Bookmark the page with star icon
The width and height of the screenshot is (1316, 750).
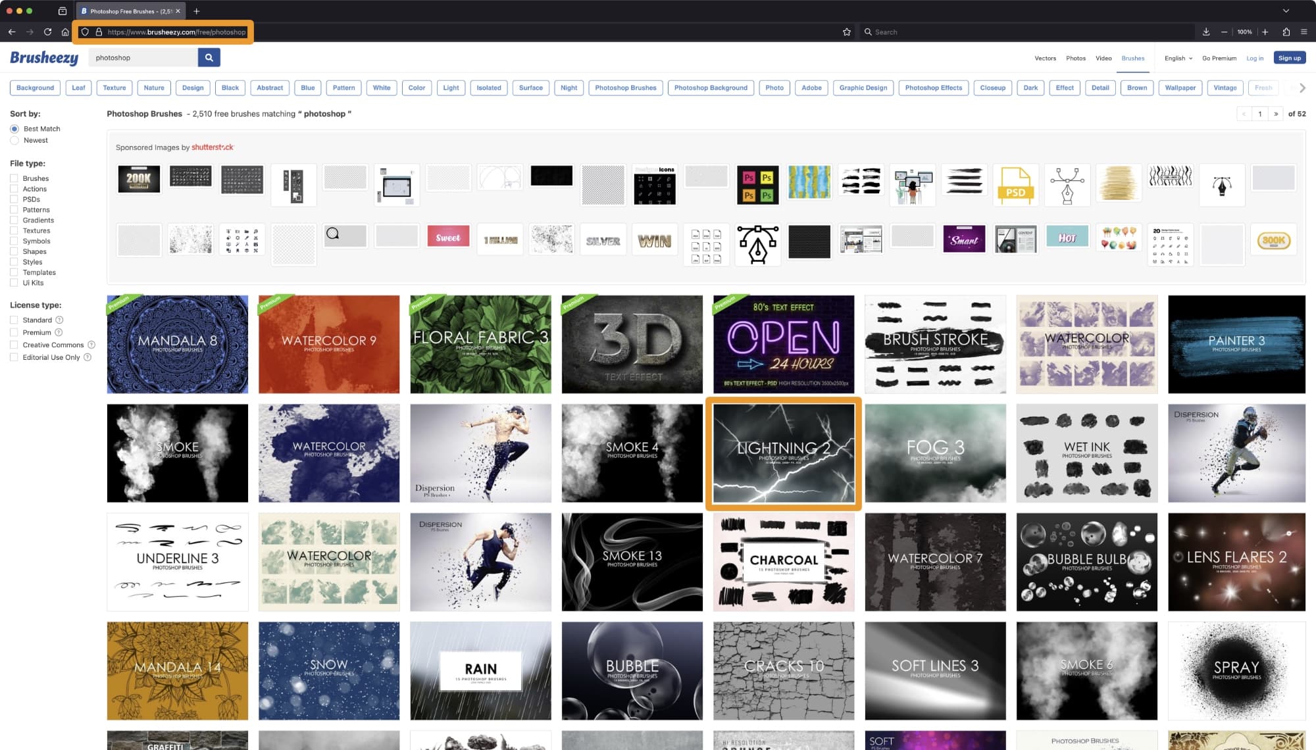(x=847, y=32)
